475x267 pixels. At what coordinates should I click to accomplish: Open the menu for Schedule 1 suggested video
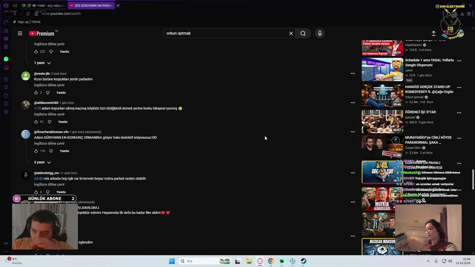pyautogui.click(x=459, y=60)
